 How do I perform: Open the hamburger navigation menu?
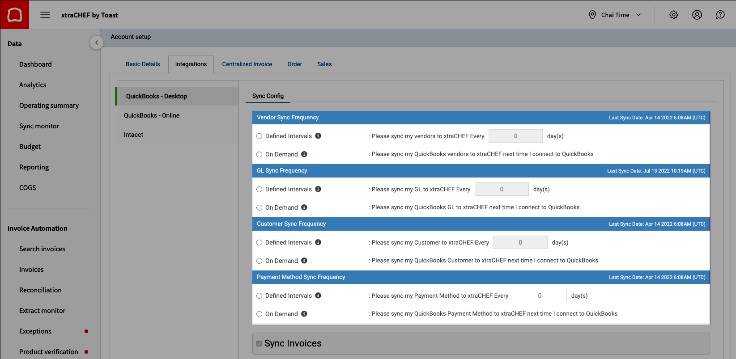[x=45, y=15]
